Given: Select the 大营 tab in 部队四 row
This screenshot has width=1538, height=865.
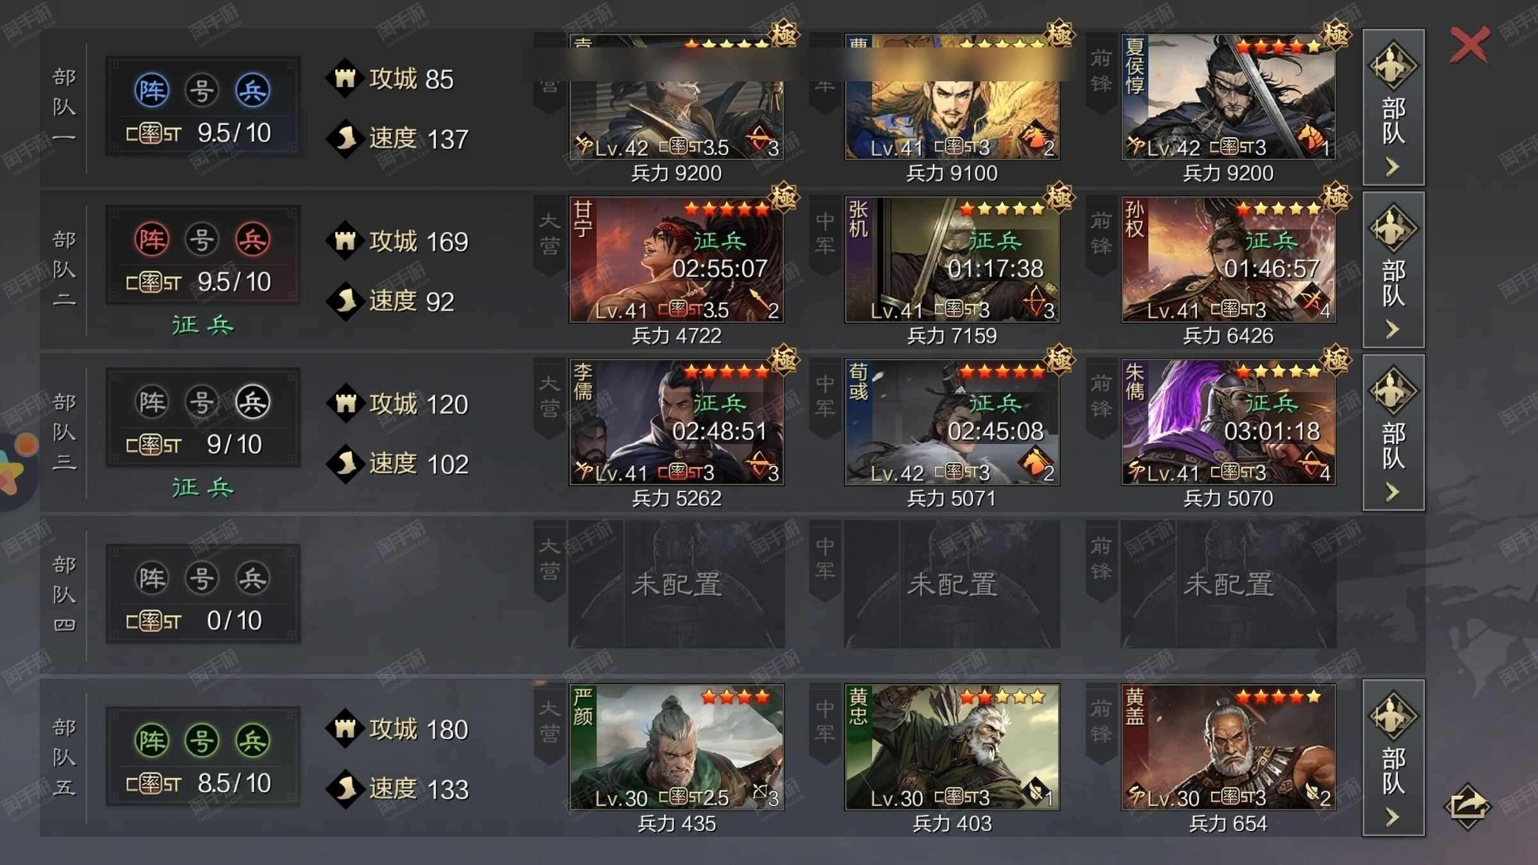Looking at the screenshot, I should 549,561.
